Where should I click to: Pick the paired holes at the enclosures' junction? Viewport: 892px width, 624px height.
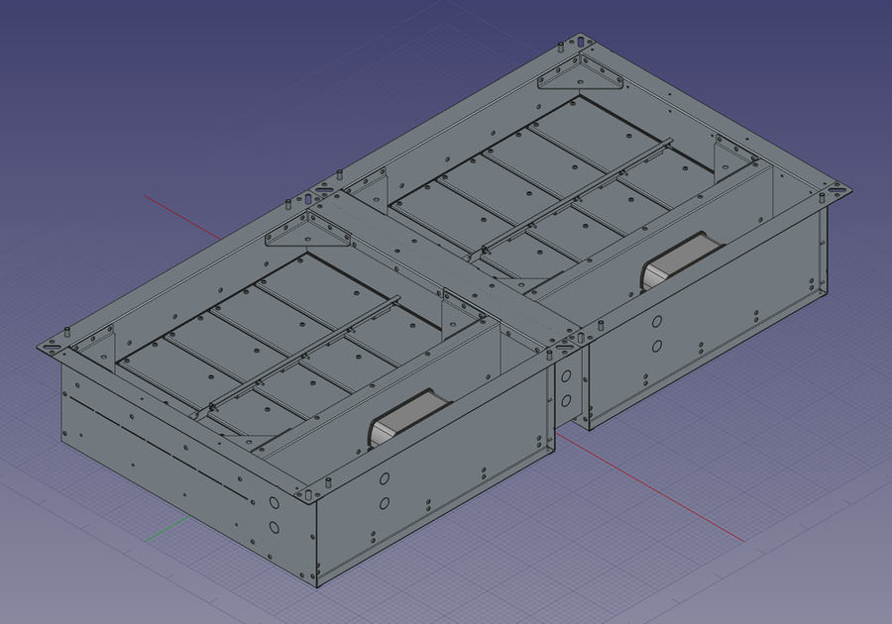click(x=566, y=388)
